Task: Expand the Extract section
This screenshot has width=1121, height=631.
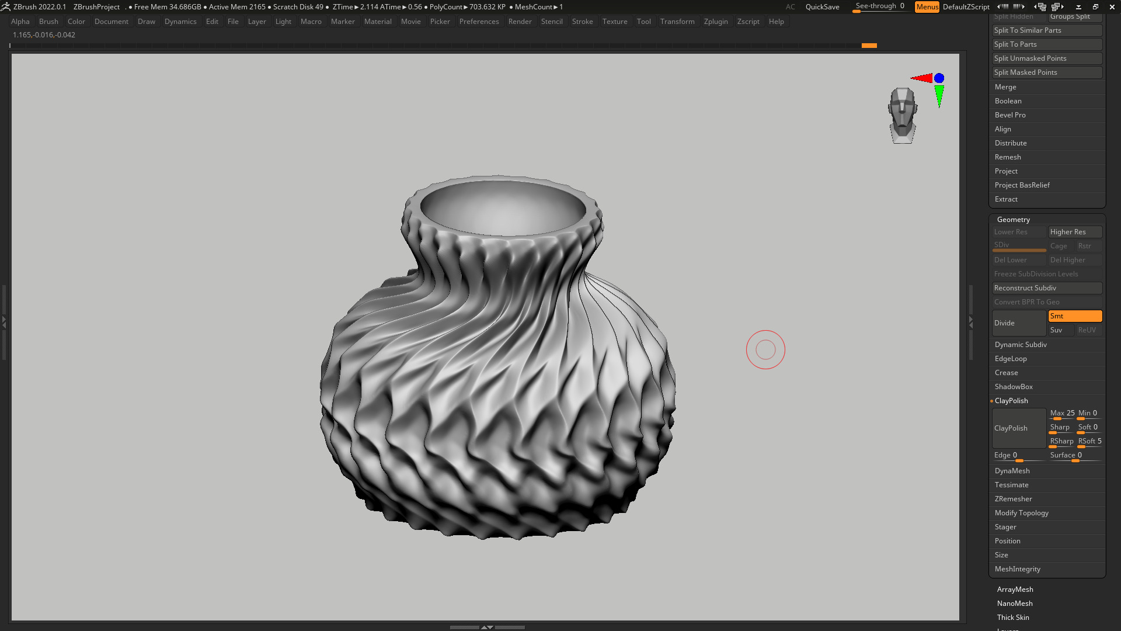Action: coord(1006,199)
